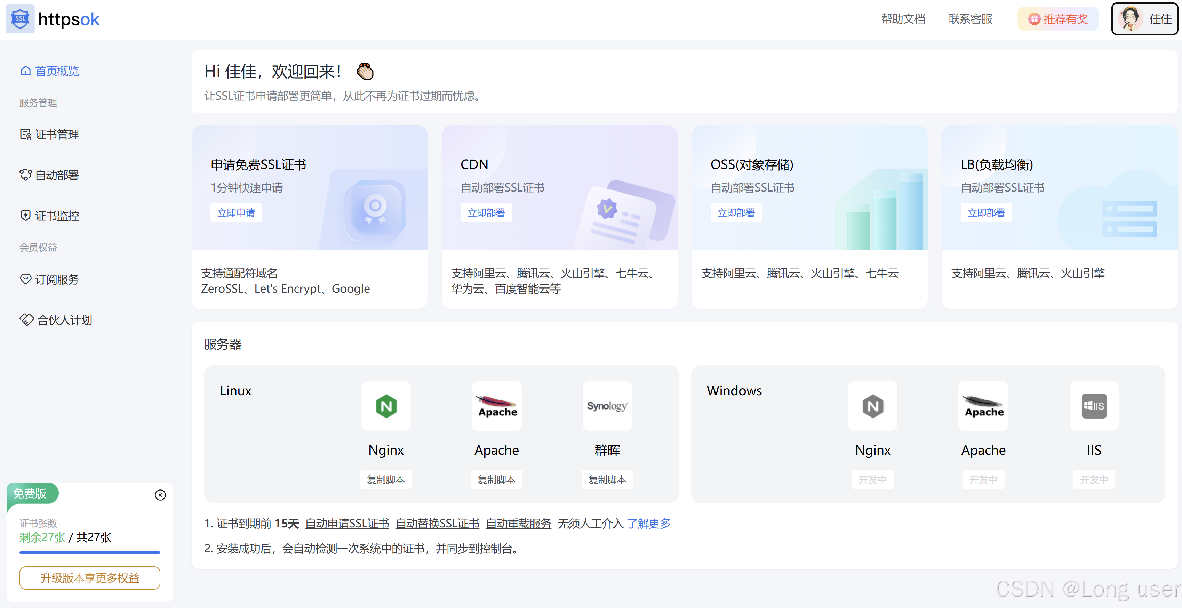
Task: Open 证书管理 in the sidebar
Action: click(x=57, y=134)
